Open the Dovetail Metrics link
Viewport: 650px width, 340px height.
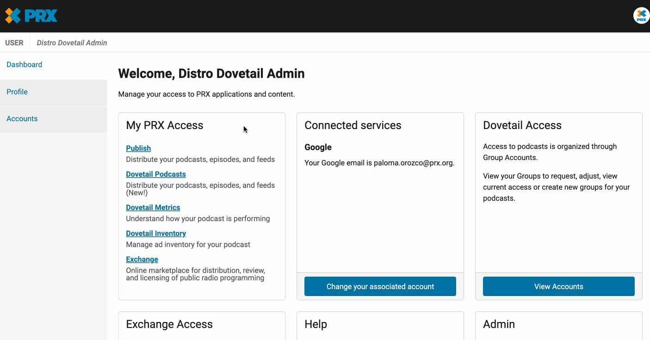click(153, 207)
